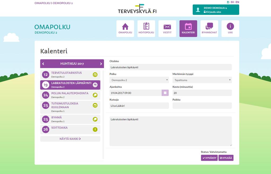Open the Omapolku home tab
Image resolution: width=271 pixels, height=174 pixels.
click(x=125, y=29)
